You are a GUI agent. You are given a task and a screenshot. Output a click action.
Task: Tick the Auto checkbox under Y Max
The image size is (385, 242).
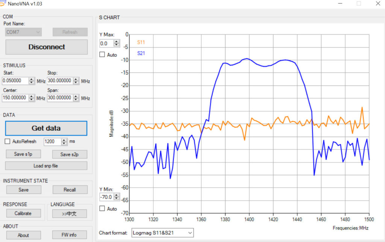102,55
